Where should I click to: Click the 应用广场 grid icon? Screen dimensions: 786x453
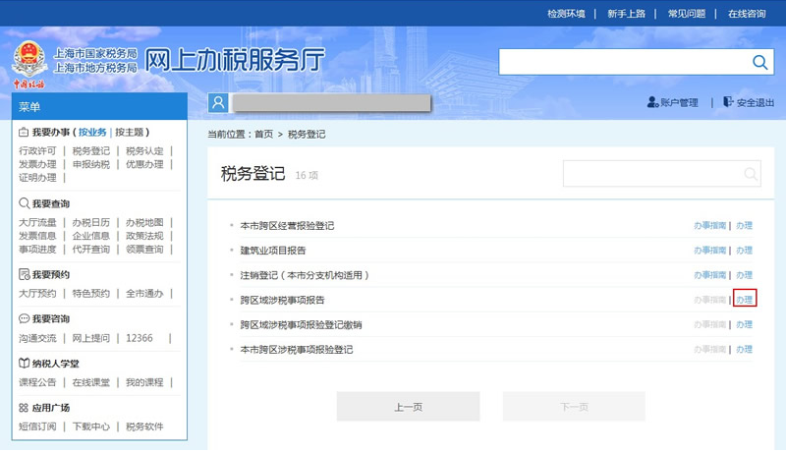[24, 408]
